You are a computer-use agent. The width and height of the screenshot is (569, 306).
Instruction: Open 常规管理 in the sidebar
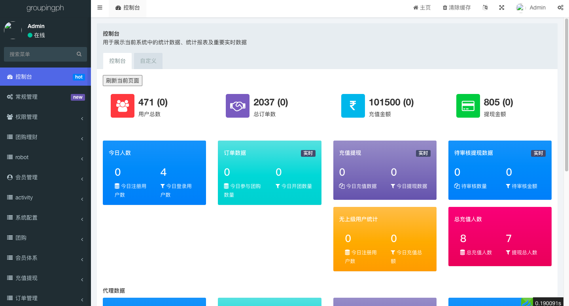[x=45, y=97]
